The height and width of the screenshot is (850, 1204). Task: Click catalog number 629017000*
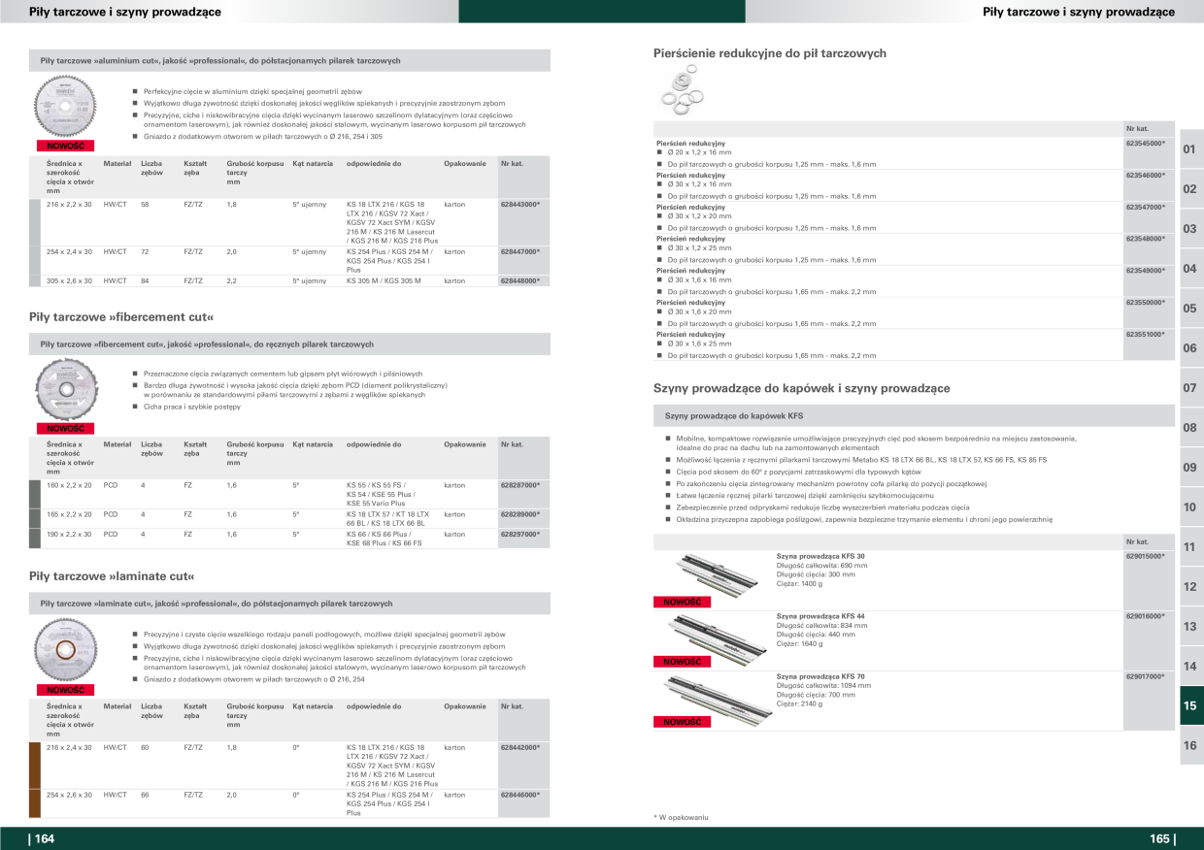1146,676
